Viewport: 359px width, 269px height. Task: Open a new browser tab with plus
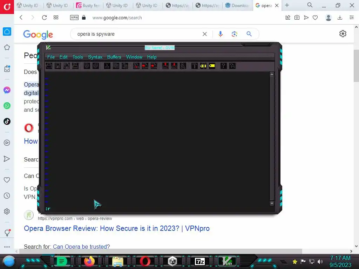point(287,5)
